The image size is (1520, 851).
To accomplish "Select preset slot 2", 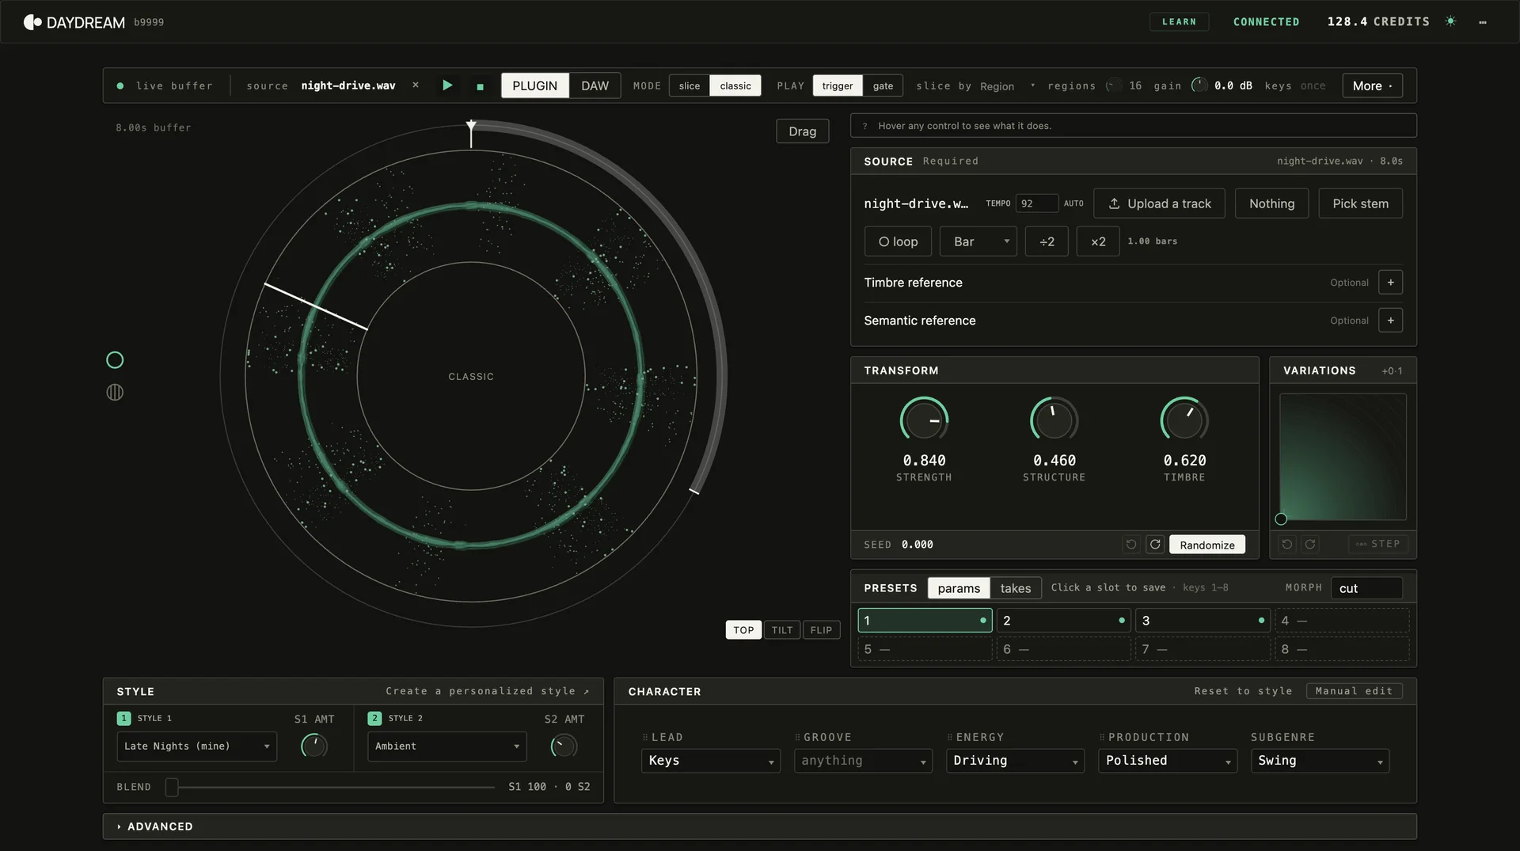I will pos(1063,621).
